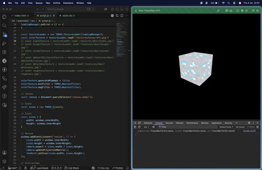
Task: Open the Run and Debug view
Action: point(4,43)
